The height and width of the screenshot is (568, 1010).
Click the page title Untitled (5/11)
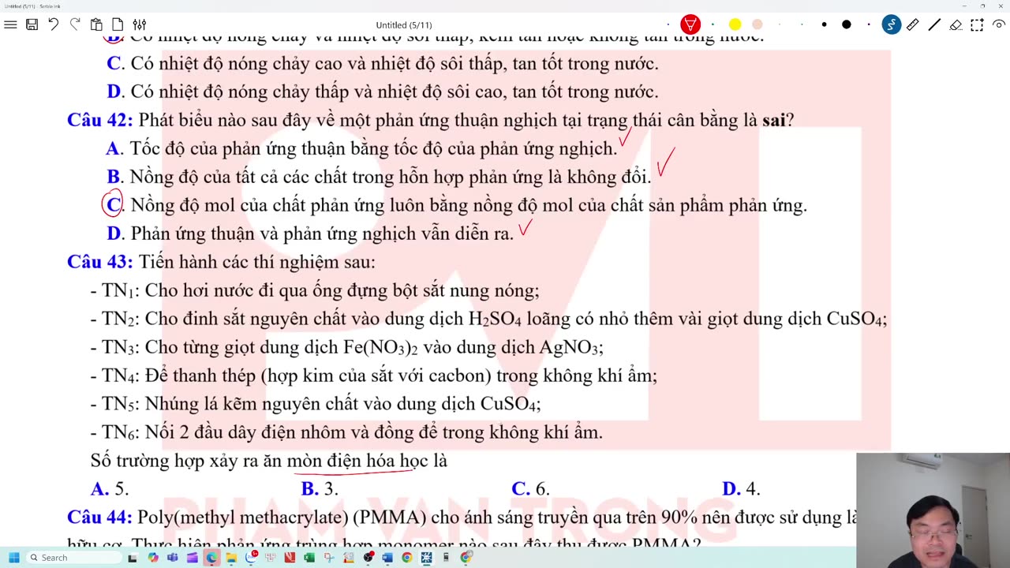[404, 25]
